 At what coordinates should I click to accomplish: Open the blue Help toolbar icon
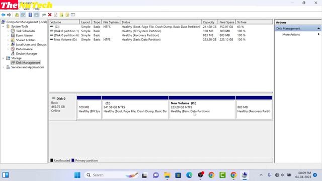30,15
